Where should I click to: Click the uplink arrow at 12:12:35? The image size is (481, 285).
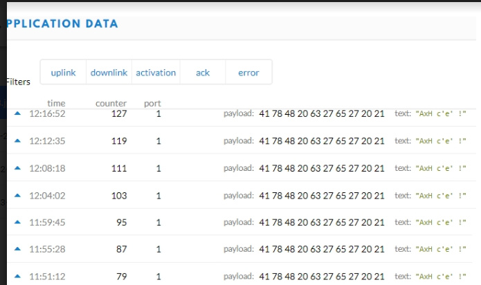click(x=18, y=140)
